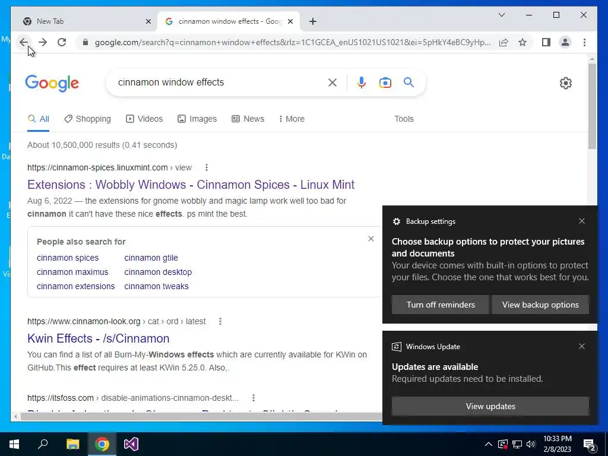Open Visual Studio from the taskbar
This screenshot has width=608, height=456.
coord(131,444)
